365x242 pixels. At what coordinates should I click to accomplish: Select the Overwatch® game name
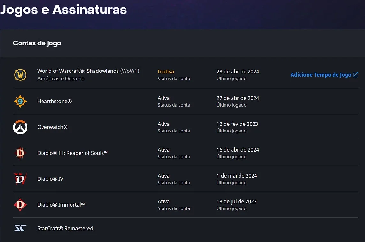pyautogui.click(x=52, y=127)
